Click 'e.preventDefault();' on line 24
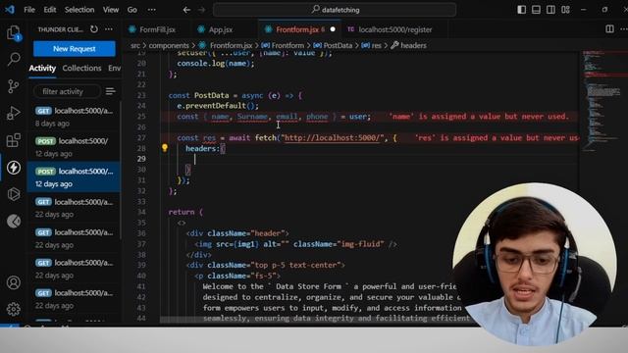Screen dimensions: 628x353 (x=218, y=106)
